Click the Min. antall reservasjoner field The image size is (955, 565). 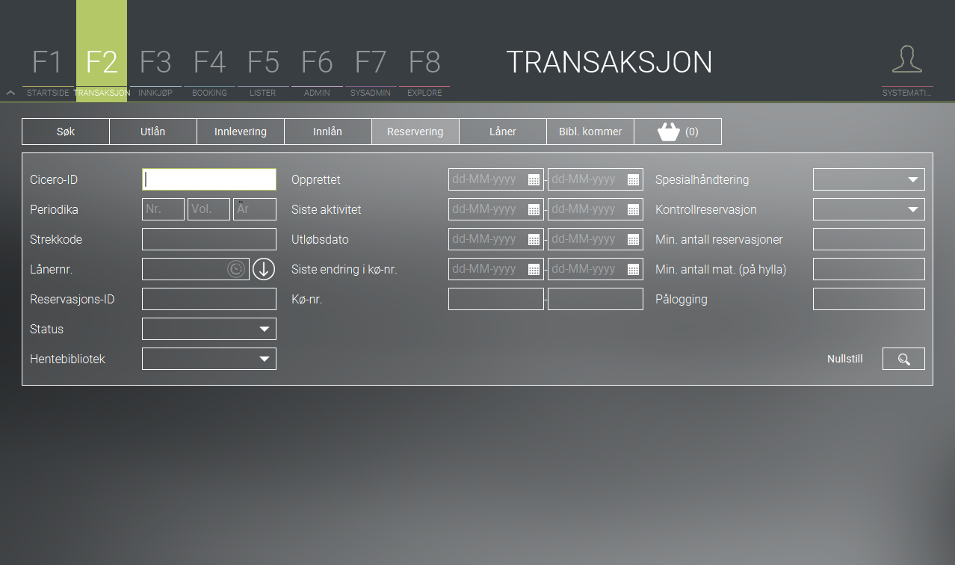tap(869, 239)
